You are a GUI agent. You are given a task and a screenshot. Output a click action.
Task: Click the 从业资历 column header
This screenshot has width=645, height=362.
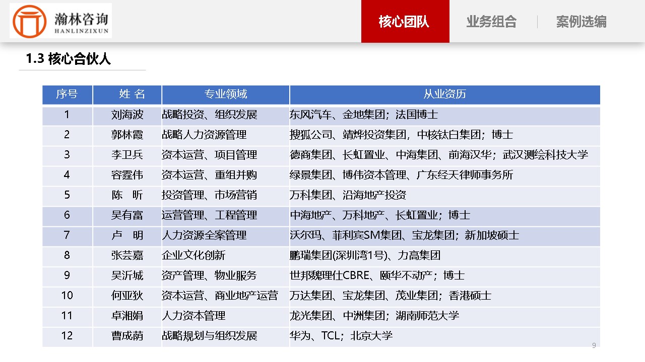tap(445, 95)
